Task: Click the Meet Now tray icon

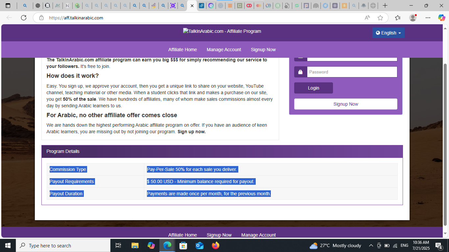Action: click(379, 245)
